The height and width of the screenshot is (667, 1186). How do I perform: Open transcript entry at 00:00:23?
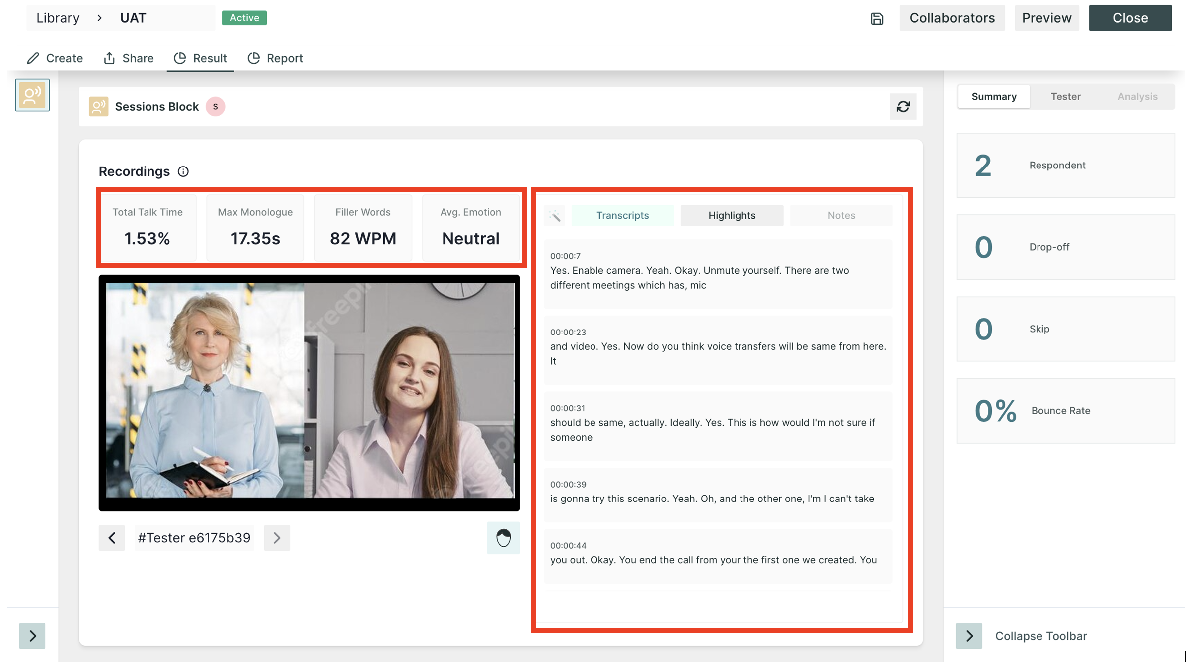coord(718,351)
